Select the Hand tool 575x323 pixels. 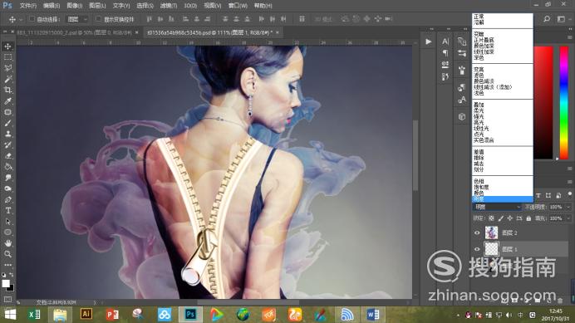point(7,243)
